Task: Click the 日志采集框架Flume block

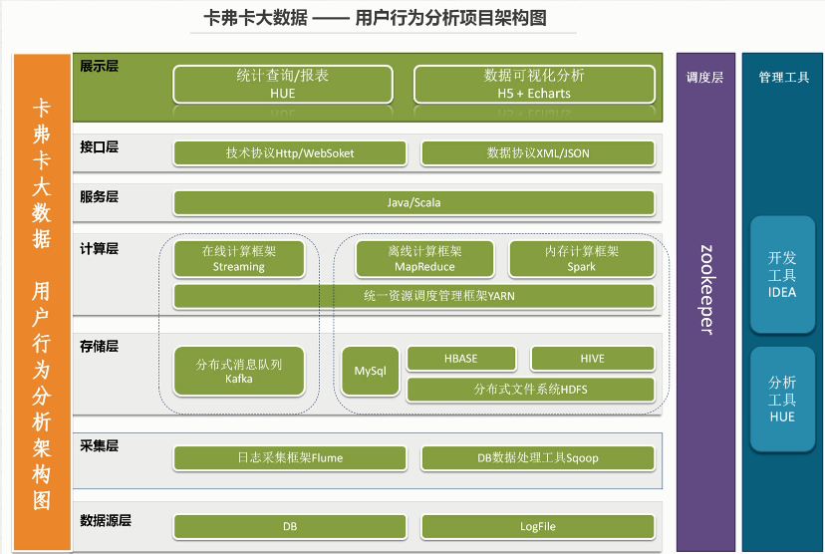Action: point(290,457)
